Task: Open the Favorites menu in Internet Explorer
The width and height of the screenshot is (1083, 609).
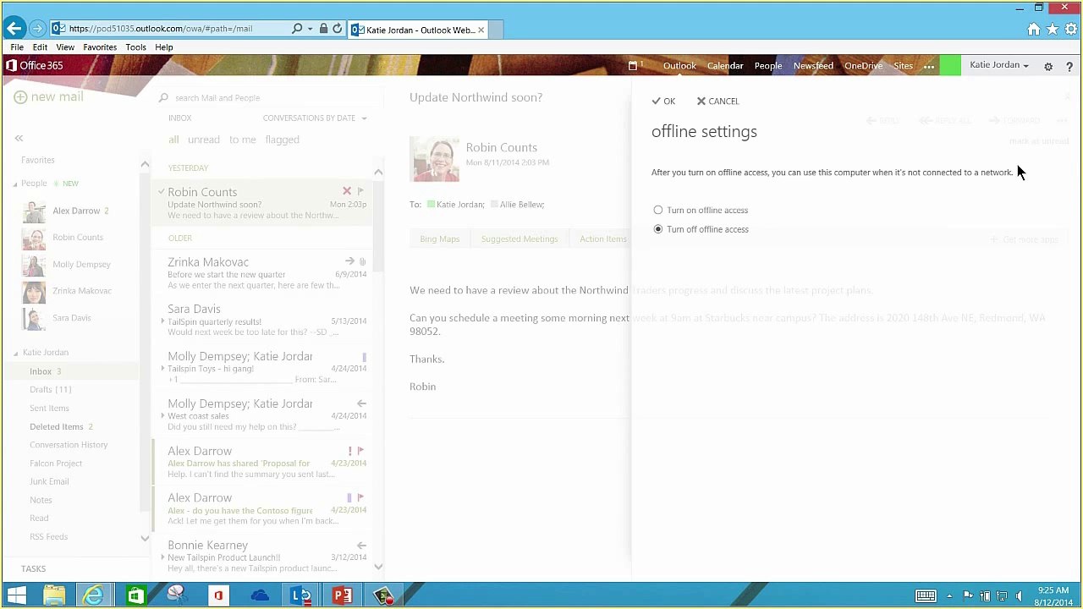Action: click(100, 47)
